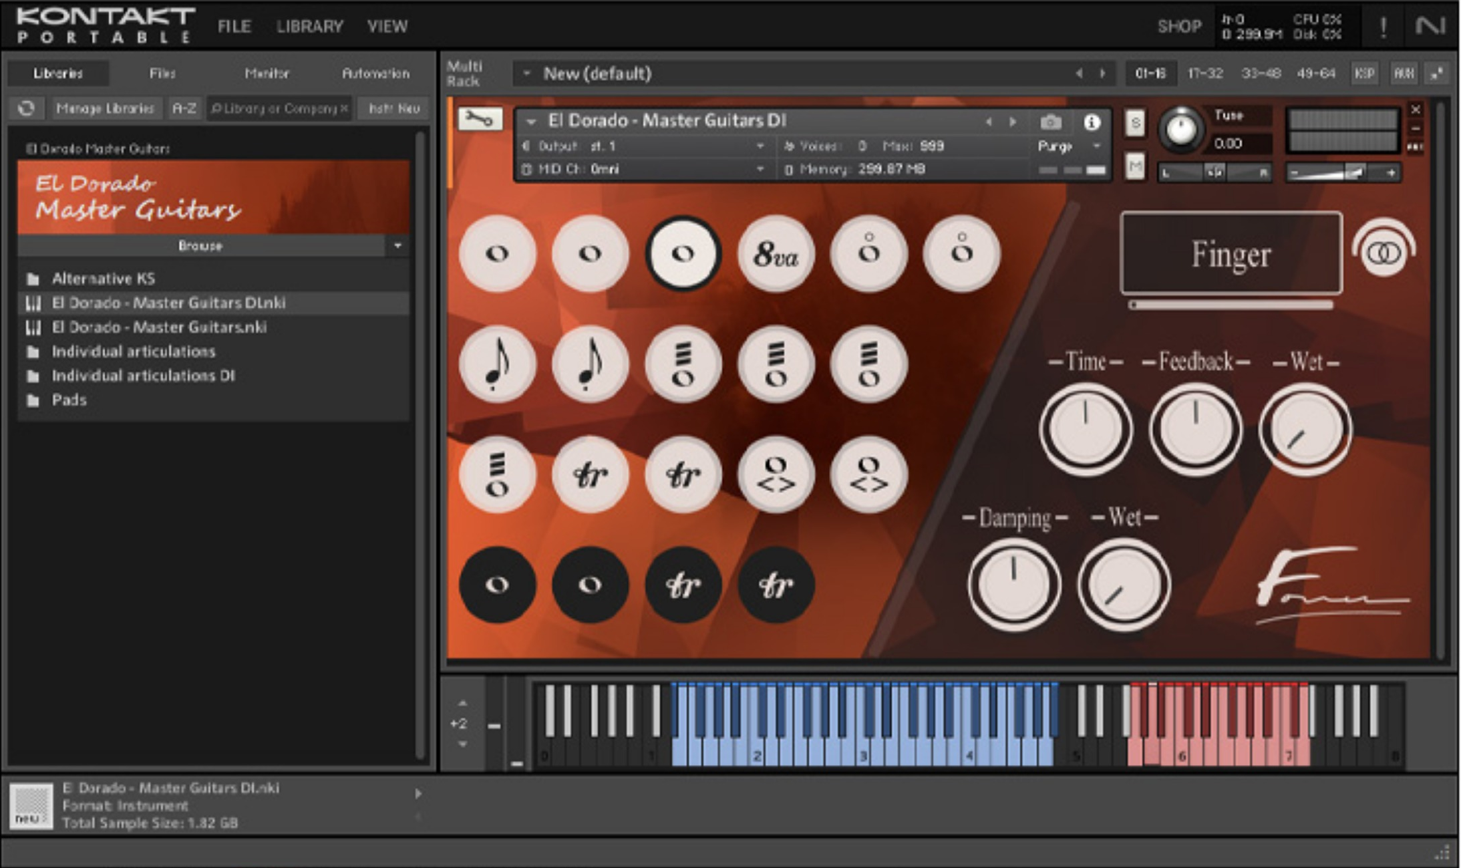This screenshot has height=868, width=1461.
Task: Open the New (default) multi preset dropdown
Action: click(526, 74)
